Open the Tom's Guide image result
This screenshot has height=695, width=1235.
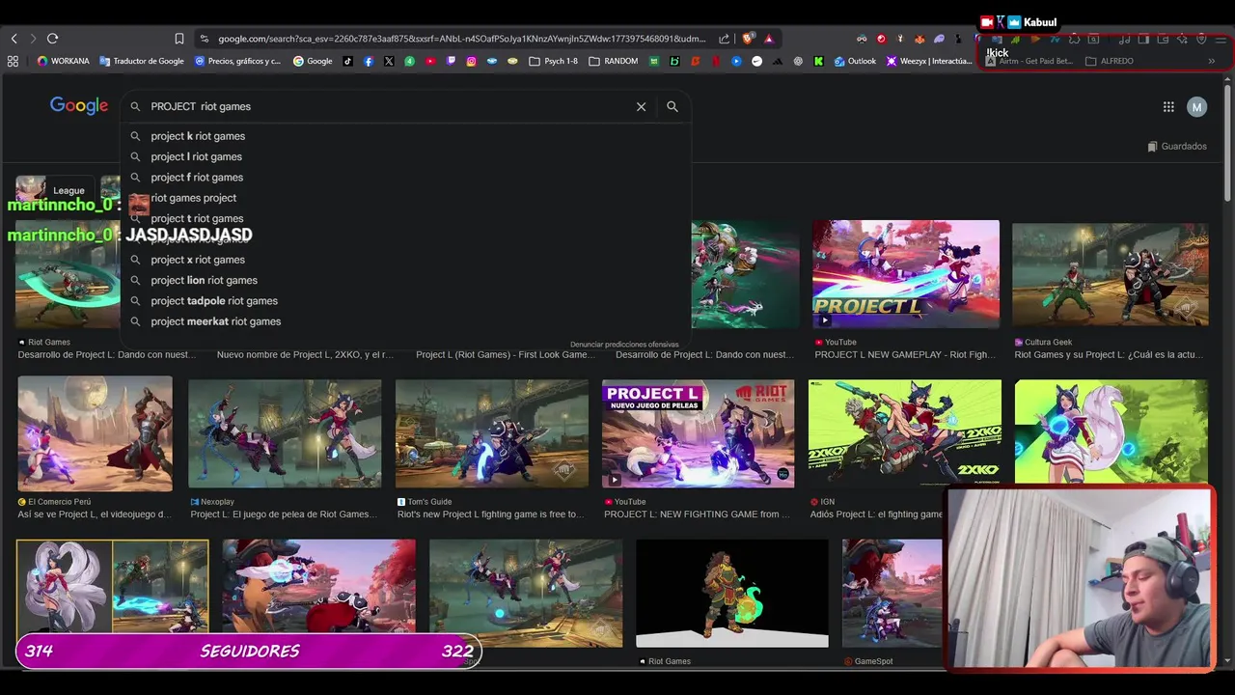[491, 434]
